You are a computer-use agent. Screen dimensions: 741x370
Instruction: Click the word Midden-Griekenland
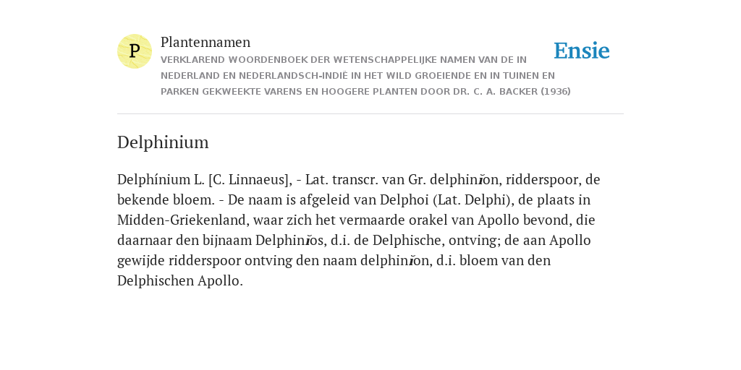[185, 220]
